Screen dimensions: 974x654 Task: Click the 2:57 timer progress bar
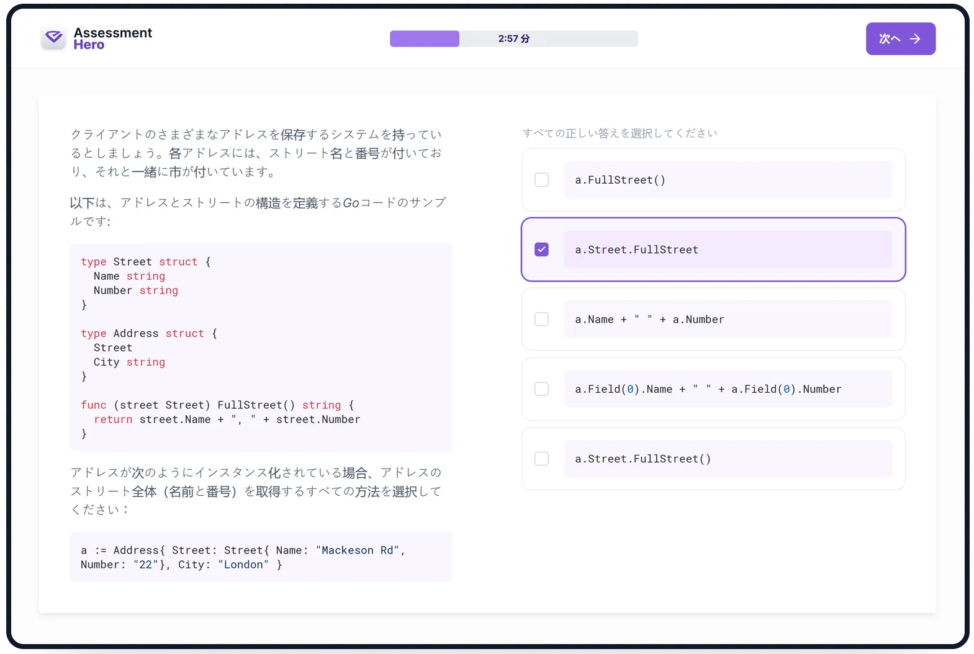513,38
